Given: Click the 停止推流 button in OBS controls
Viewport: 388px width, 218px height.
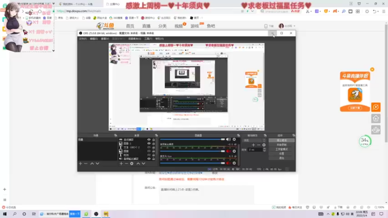Looking at the screenshot, I should [x=282, y=140].
